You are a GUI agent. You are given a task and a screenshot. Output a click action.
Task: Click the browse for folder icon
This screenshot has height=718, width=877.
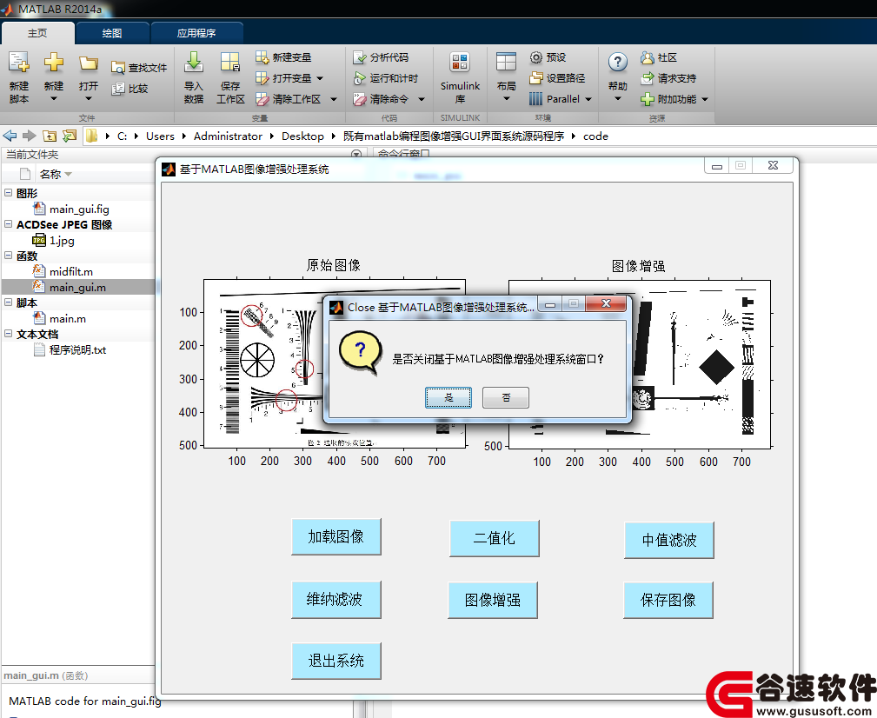pos(70,136)
